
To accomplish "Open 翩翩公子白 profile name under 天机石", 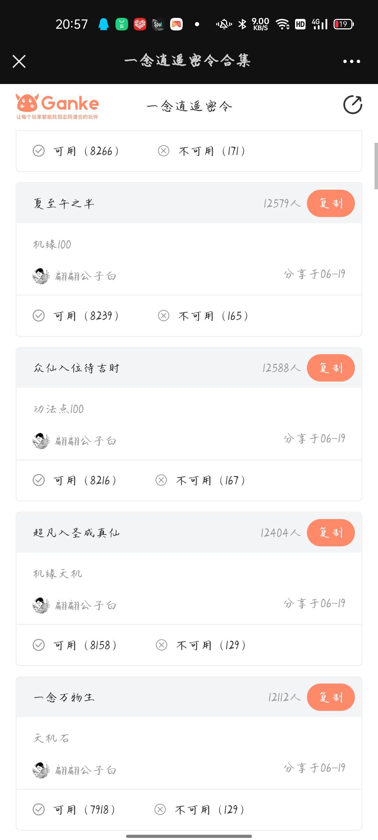I will pyautogui.click(x=86, y=770).
